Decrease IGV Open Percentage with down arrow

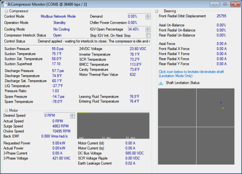click(x=148, y=30)
